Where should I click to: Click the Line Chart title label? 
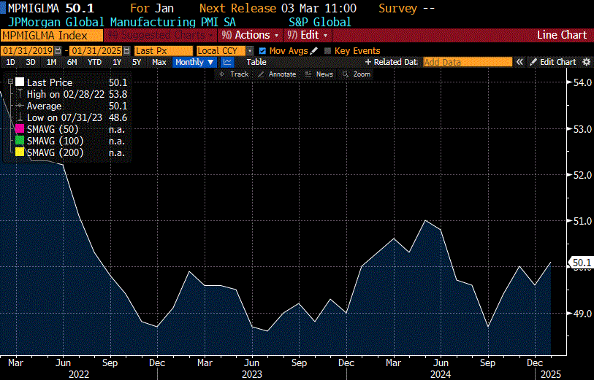point(562,35)
